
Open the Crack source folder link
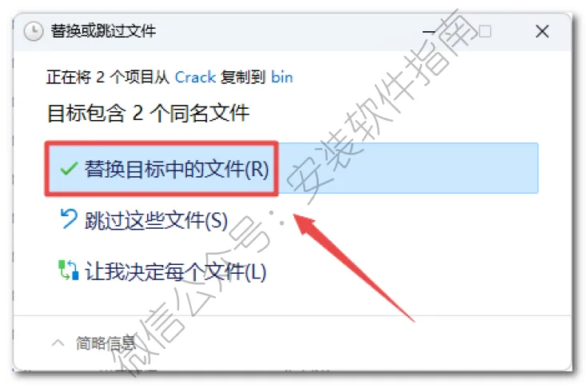(x=195, y=78)
